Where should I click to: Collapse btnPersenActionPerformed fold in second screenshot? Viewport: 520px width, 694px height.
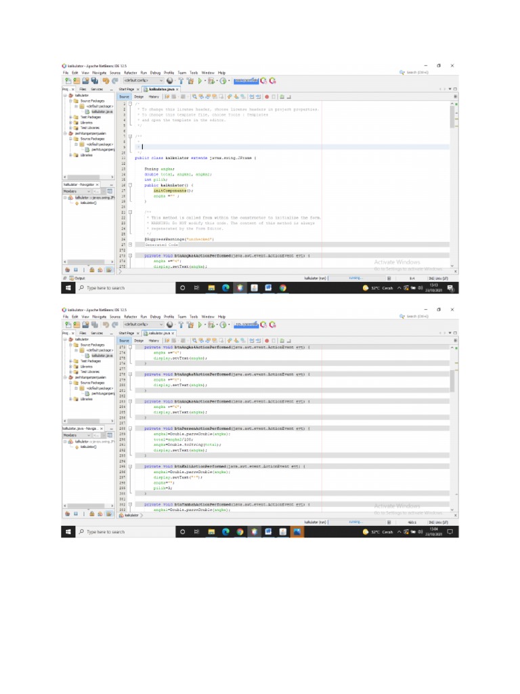click(x=130, y=428)
